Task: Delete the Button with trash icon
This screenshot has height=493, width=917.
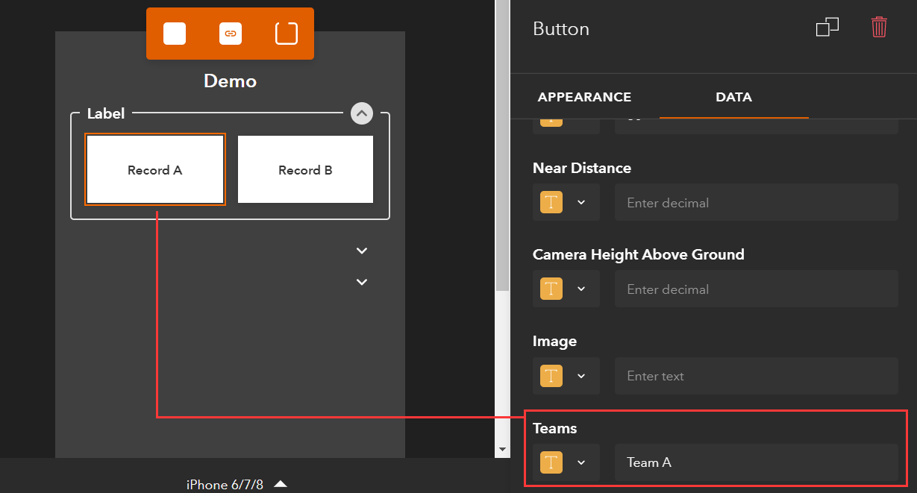Action: coord(879,28)
